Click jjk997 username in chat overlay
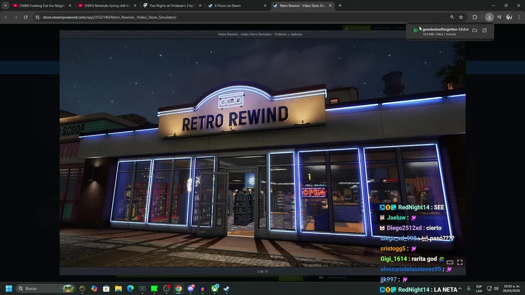 click(388, 279)
